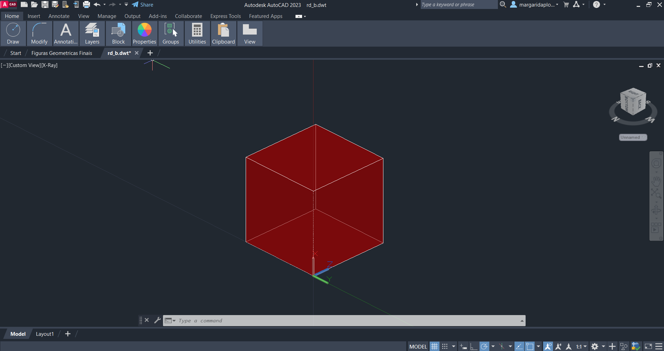Click the Share button
The width and height of the screenshot is (664, 351).
pos(143,5)
